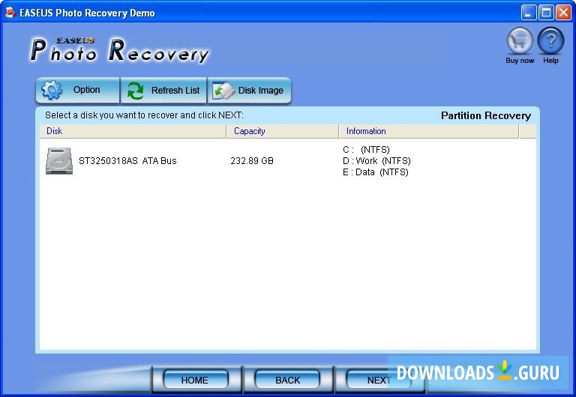Sort by the Capacity column header
Image resolution: width=576 pixels, height=397 pixels.
coord(283,131)
